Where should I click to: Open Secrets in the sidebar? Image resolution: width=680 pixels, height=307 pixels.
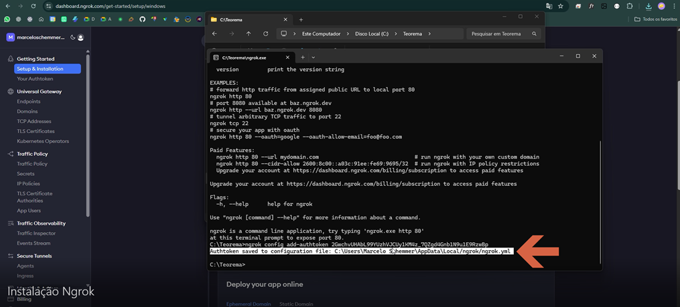point(25,174)
